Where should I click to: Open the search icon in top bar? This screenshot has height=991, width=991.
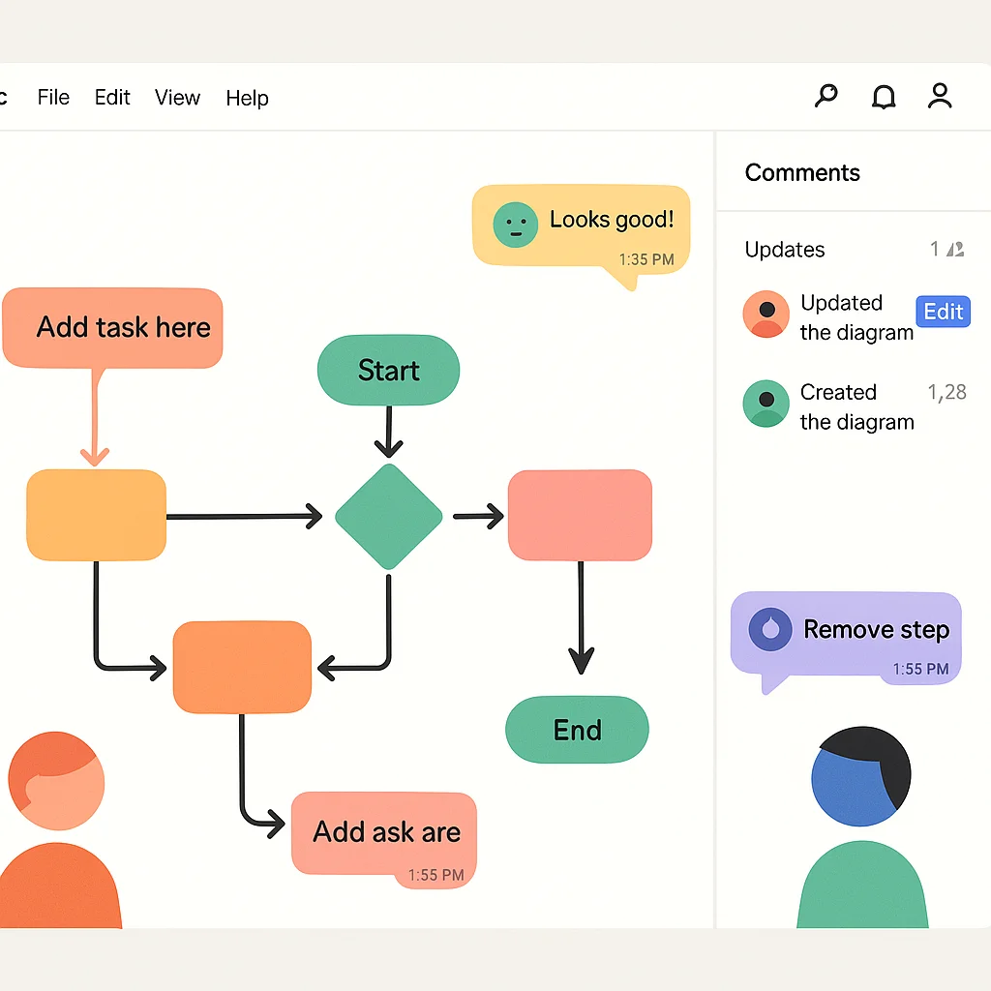(826, 96)
